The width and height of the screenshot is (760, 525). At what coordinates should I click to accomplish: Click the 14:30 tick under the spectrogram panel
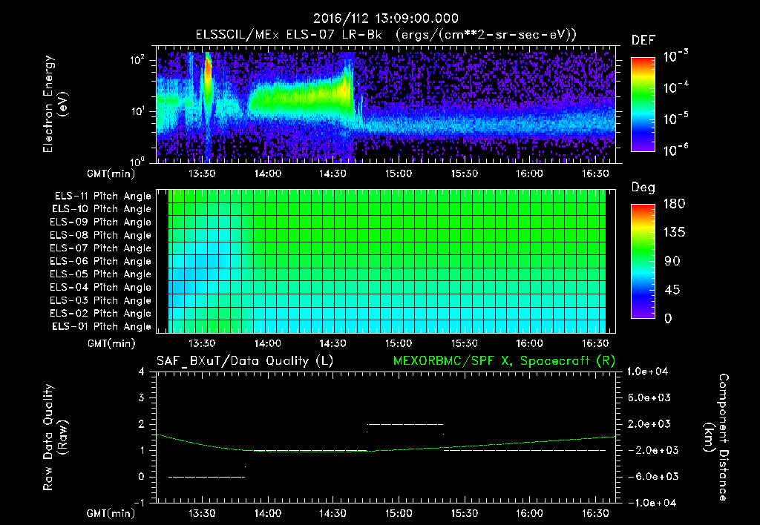[333, 174]
